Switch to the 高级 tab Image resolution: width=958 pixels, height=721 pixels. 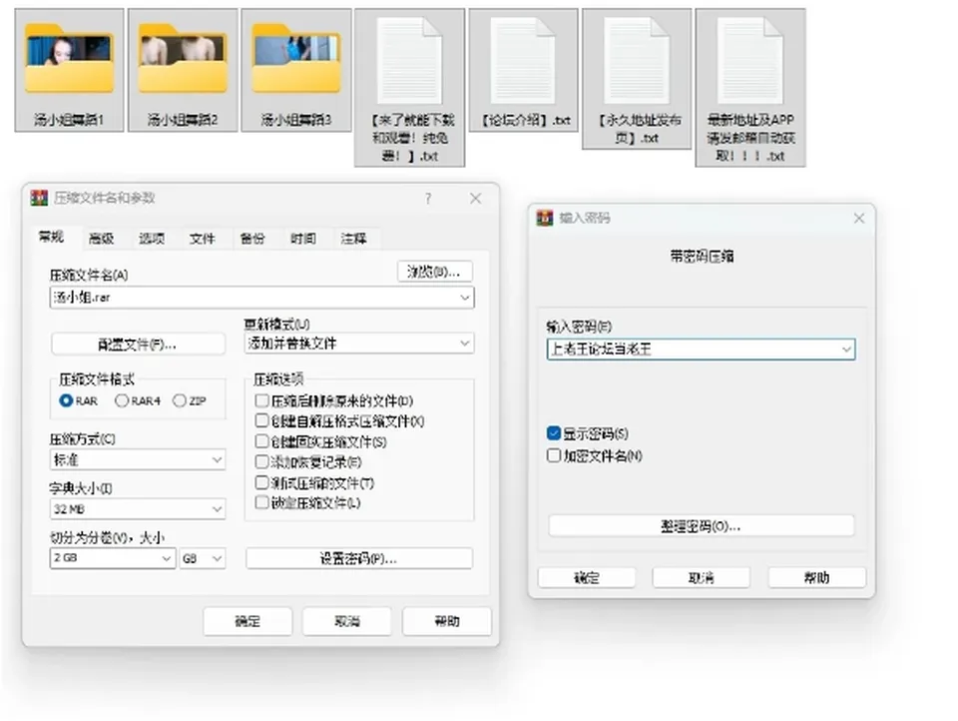102,239
